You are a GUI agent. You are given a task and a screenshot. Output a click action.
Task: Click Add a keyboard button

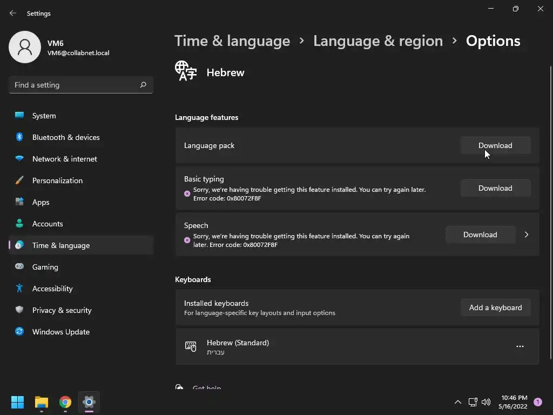495,307
